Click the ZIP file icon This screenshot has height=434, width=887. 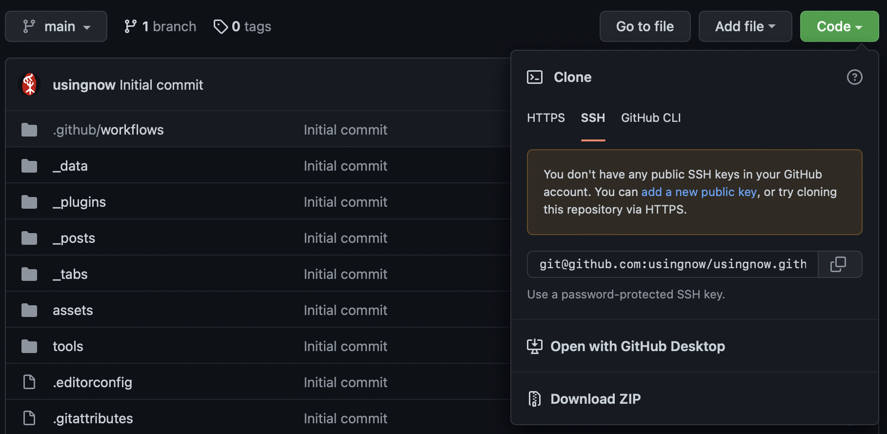[535, 399]
